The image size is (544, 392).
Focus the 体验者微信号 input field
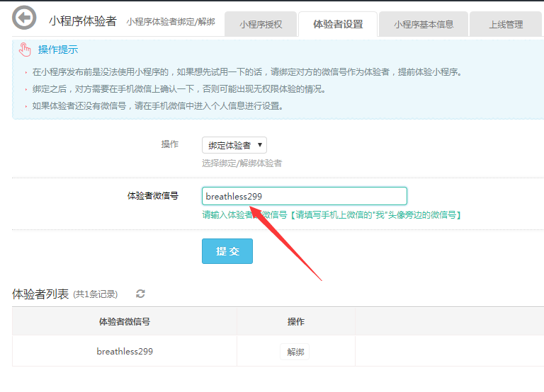[x=304, y=196]
